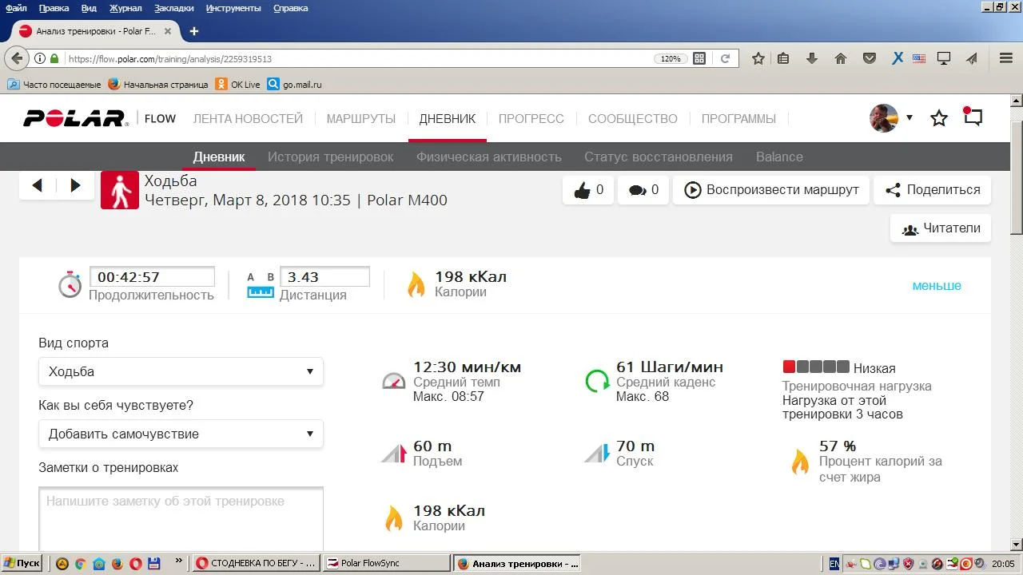This screenshot has height=575, width=1023.
Task: Click the QR grid icon in address bar
Action: [x=699, y=58]
